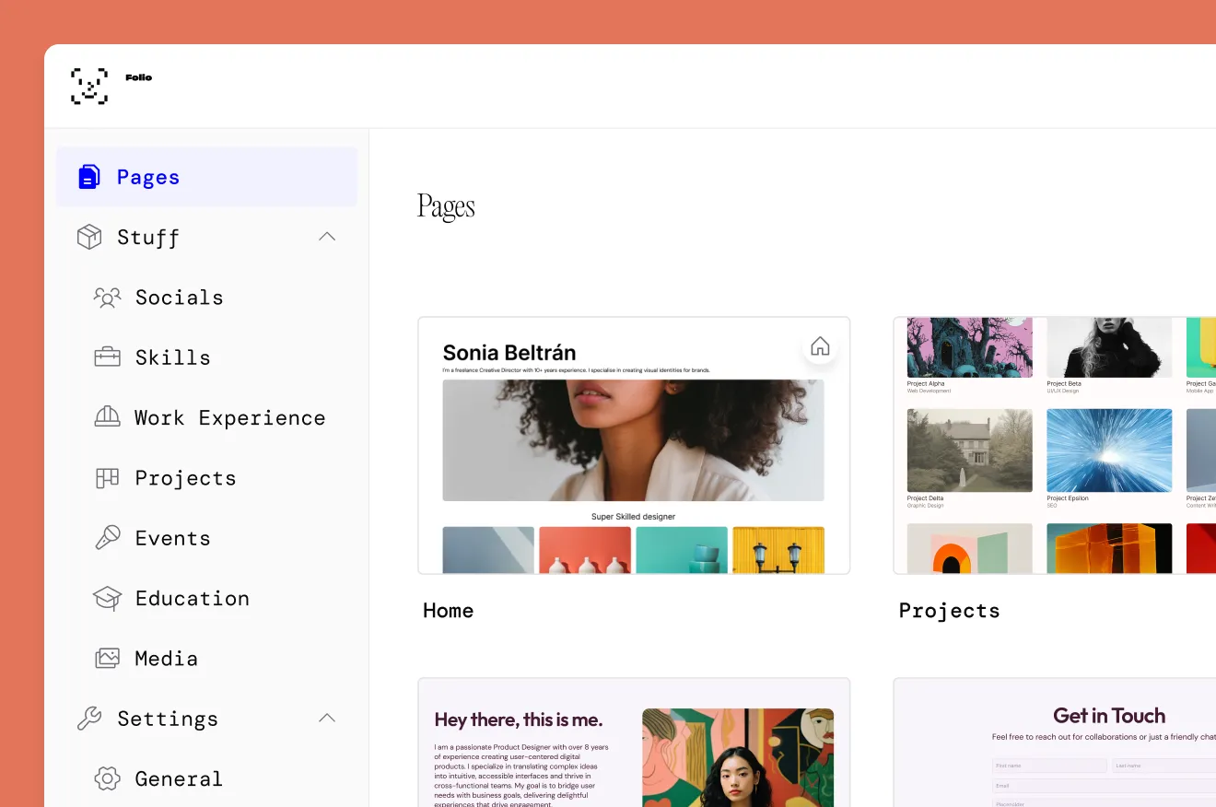The image size is (1216, 807).
Task: Open the 'Hey there, this is me' page thumbnail
Action: [x=634, y=743]
